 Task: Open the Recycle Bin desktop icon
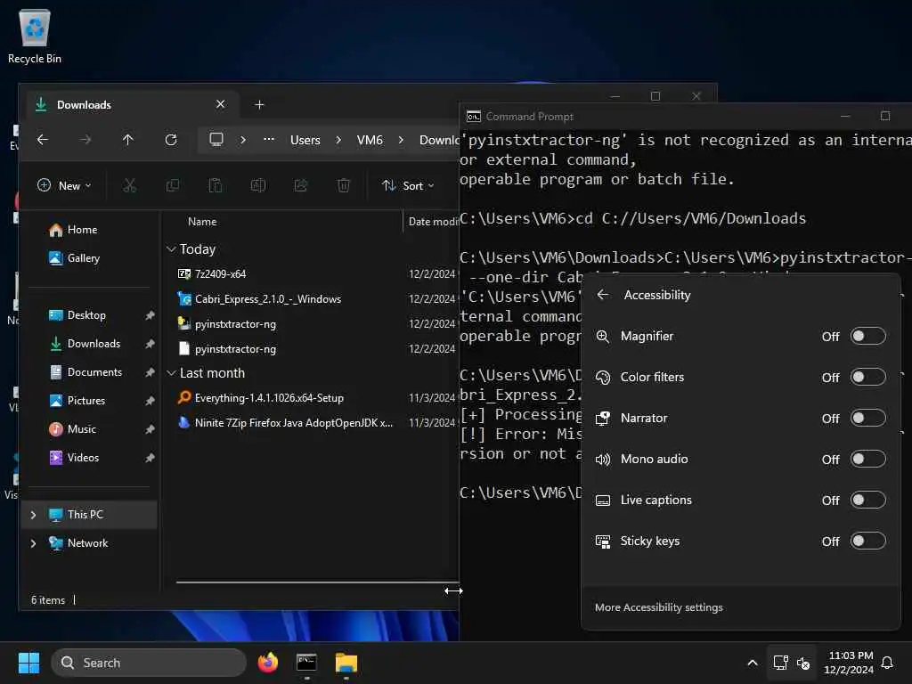[x=35, y=36]
